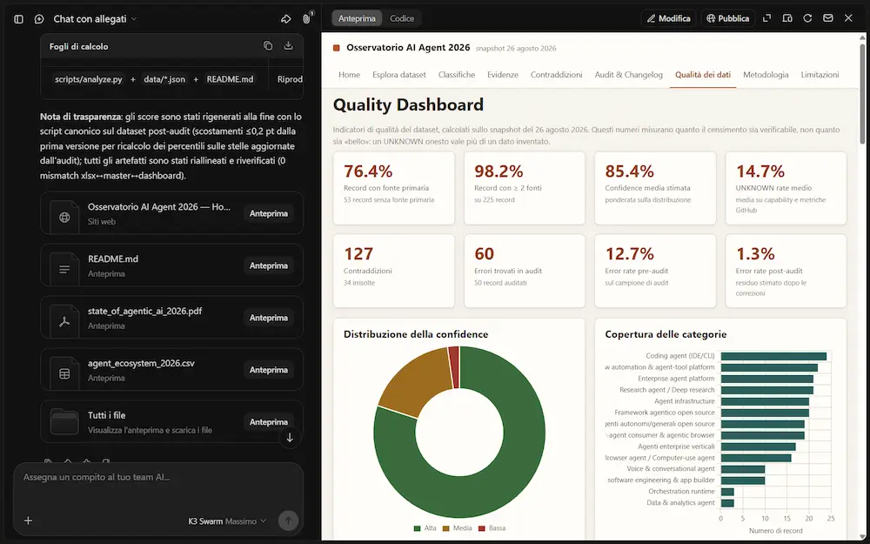The image size is (870, 544).
Task: Preview agent_ecosystem_2026.csv file
Action: point(269,370)
